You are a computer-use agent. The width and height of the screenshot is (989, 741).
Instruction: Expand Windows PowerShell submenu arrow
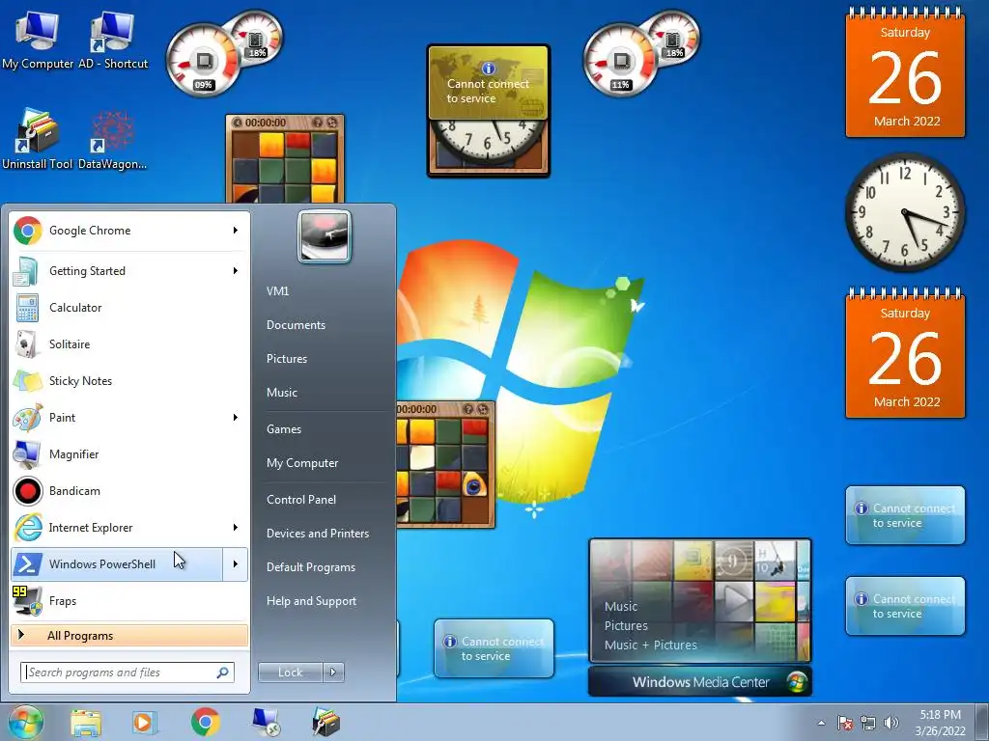click(236, 563)
